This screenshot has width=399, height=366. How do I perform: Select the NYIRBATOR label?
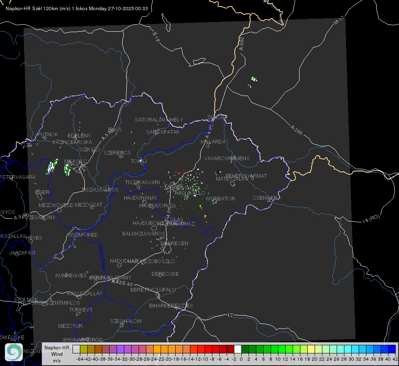(220, 198)
